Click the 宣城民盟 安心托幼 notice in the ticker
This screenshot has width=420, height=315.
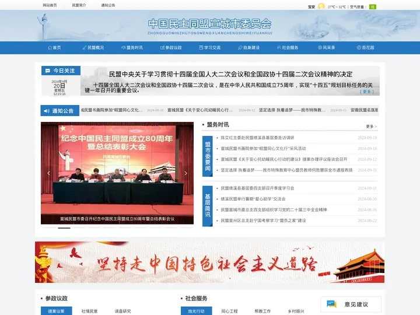coord(200,110)
